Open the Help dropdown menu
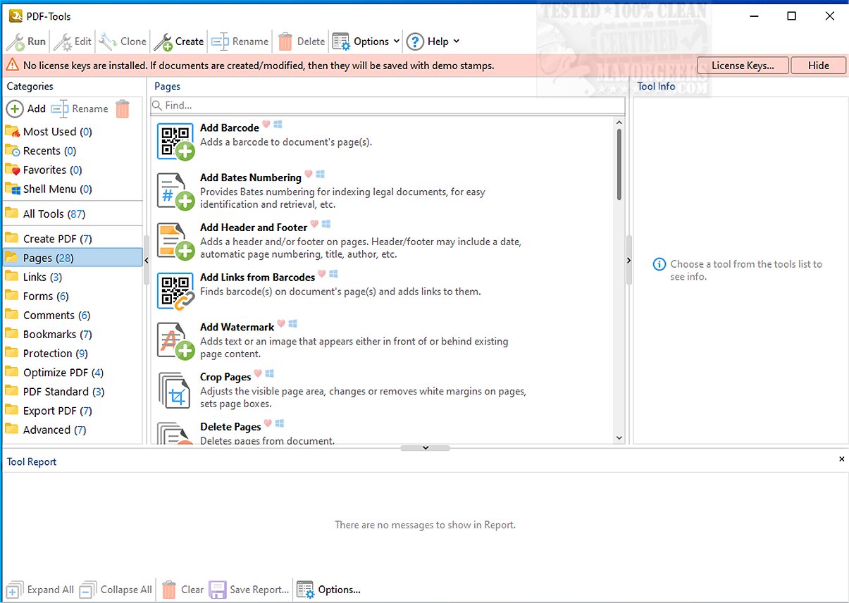The height and width of the screenshot is (603, 849). click(x=433, y=42)
